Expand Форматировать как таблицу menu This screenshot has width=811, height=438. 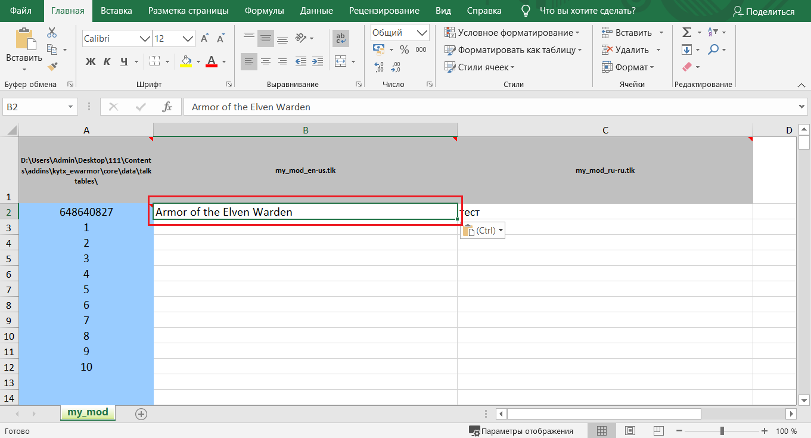coord(513,50)
